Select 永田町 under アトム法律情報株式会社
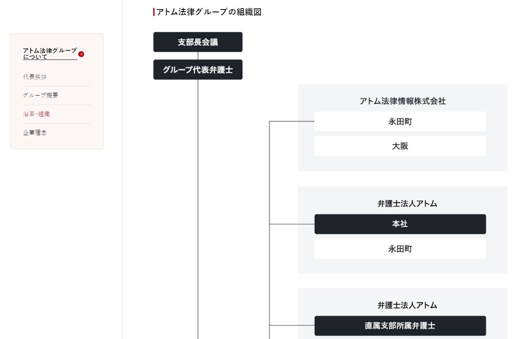The image size is (522, 339). [400, 122]
